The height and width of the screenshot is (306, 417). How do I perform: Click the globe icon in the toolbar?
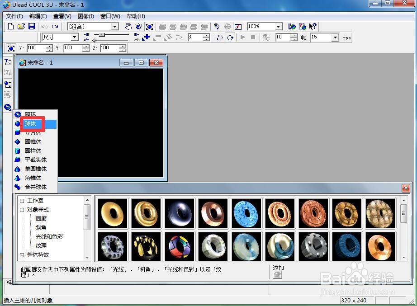227,26
